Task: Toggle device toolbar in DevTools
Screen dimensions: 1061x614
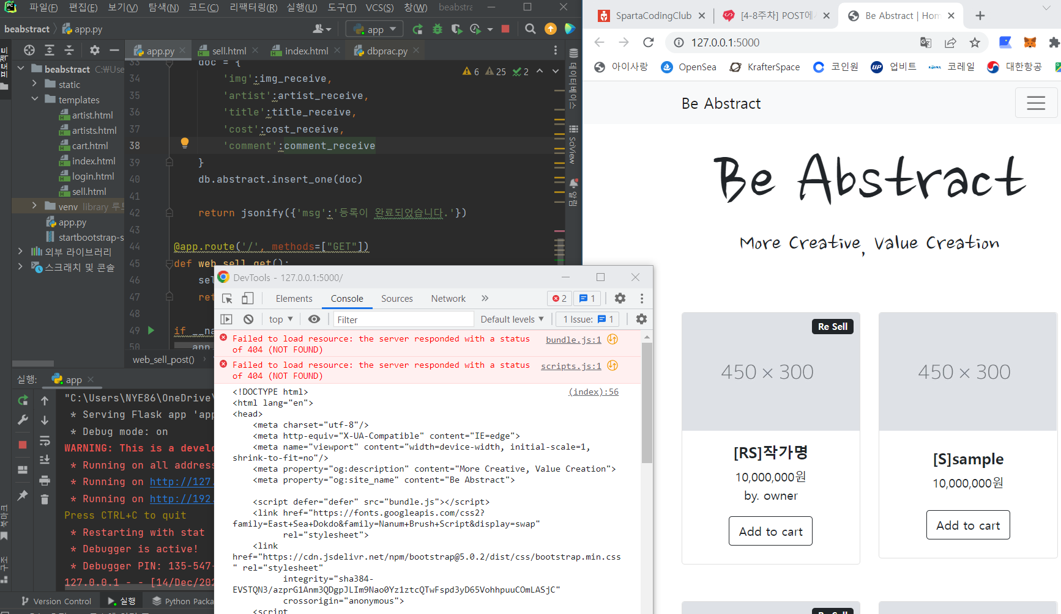Action: 247,298
